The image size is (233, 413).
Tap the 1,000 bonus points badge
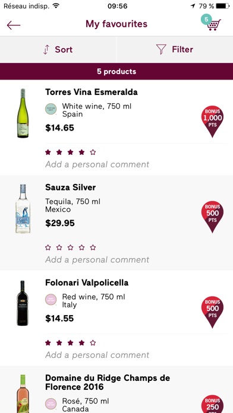212,122
